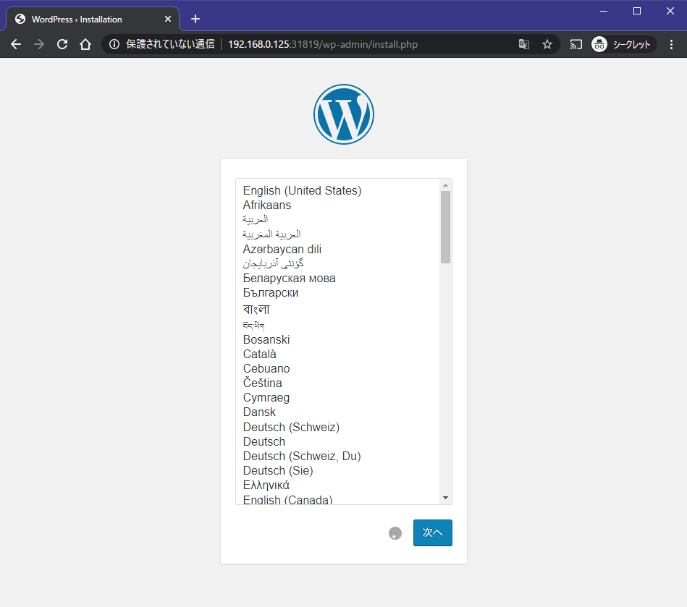Click the browser forward arrow

39,44
